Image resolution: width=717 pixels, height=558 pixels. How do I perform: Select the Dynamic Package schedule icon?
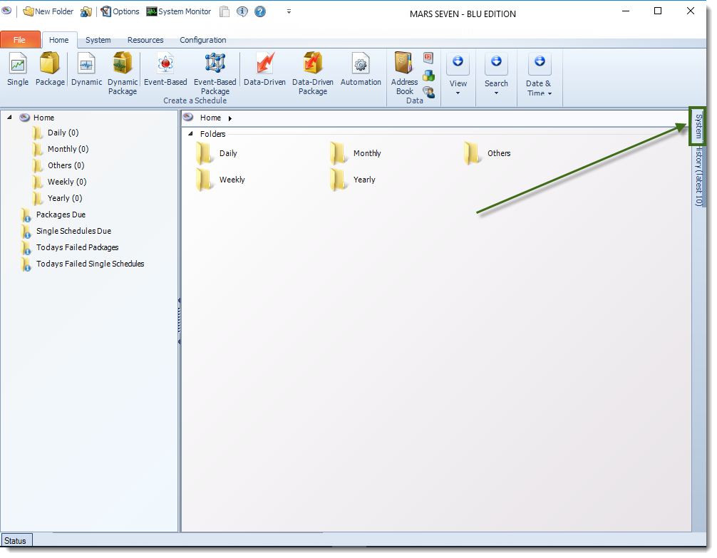coord(123,73)
